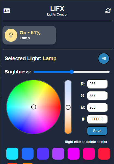Viewport: 114px width, 164px height.
Task: Toggle the Lamp light bulb icon
Action: 11,35
